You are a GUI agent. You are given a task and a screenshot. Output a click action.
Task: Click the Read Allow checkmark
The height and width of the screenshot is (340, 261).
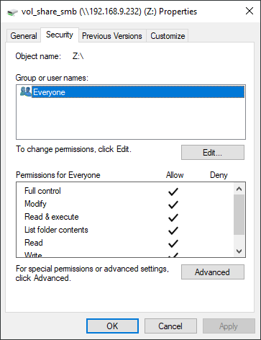coord(173,243)
